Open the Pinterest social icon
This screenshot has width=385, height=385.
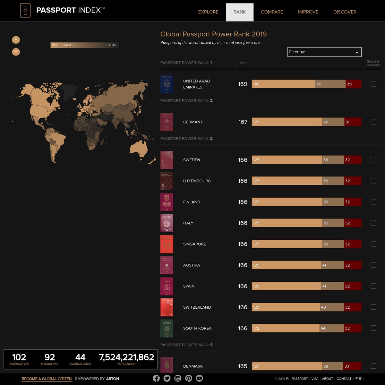pos(189,378)
